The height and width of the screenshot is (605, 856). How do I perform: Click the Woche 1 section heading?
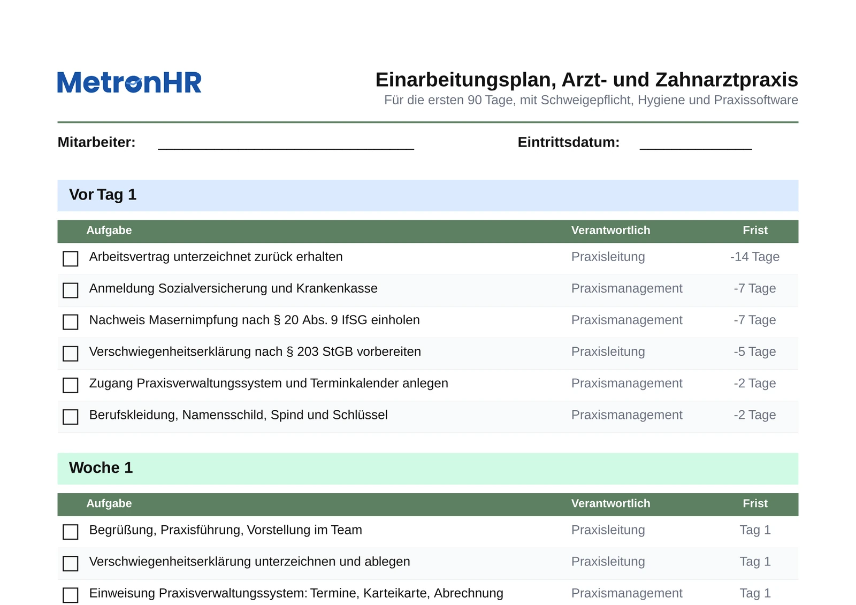pos(101,468)
